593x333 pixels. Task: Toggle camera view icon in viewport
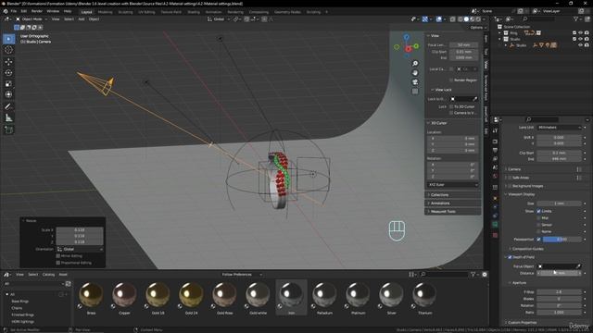coord(415,82)
